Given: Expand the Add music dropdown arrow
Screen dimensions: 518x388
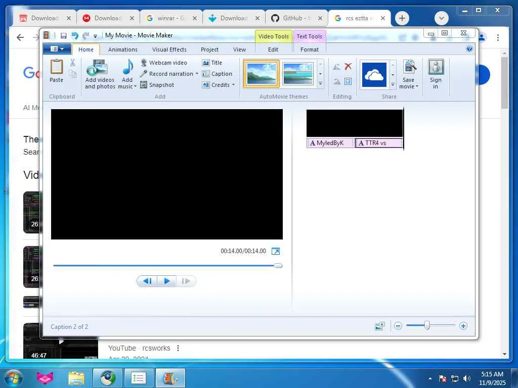Looking at the screenshot, I should [x=135, y=86].
